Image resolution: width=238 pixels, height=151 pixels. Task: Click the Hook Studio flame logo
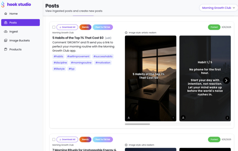(3, 5)
